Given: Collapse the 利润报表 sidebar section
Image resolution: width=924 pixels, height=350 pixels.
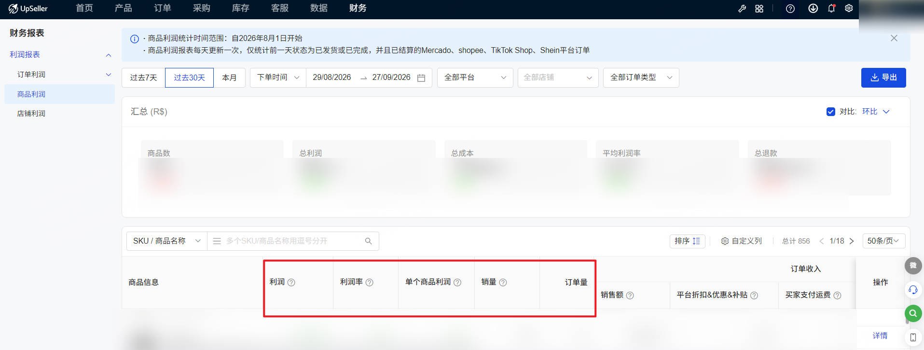Looking at the screenshot, I should click(109, 55).
